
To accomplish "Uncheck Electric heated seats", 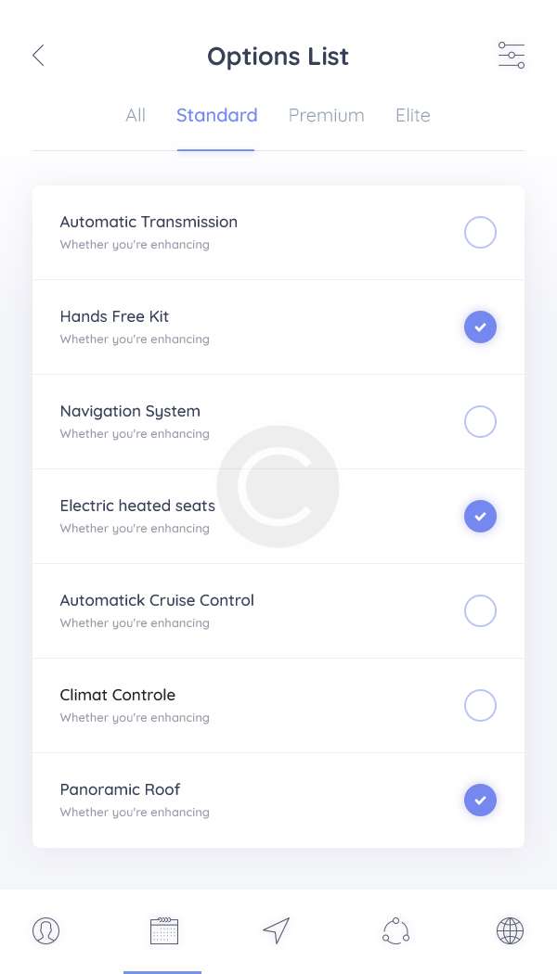I will click(x=480, y=517).
